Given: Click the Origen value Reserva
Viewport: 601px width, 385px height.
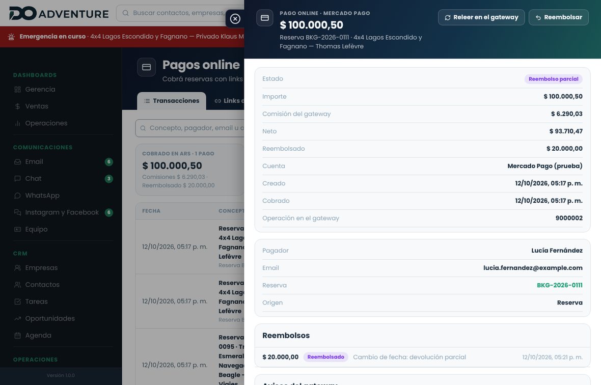Looking at the screenshot, I should [569, 302].
